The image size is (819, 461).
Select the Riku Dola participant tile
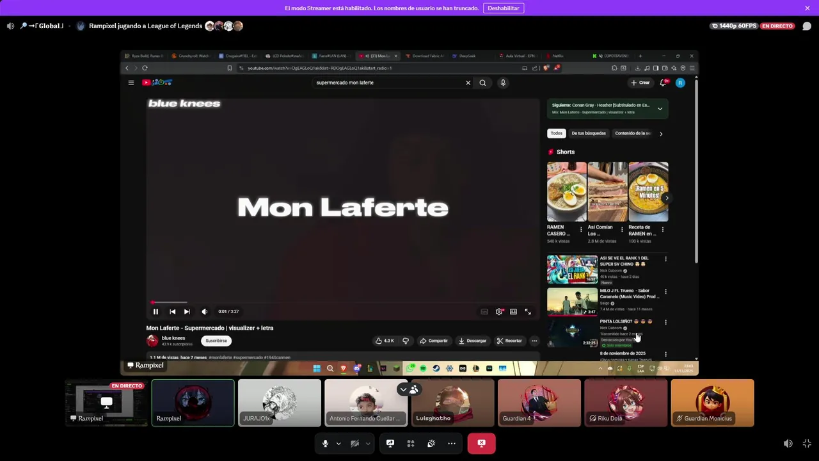[626, 403]
